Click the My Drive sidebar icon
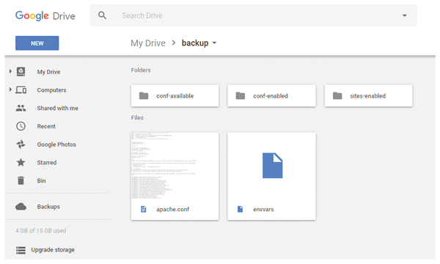This screenshot has width=440, height=264. (x=21, y=72)
